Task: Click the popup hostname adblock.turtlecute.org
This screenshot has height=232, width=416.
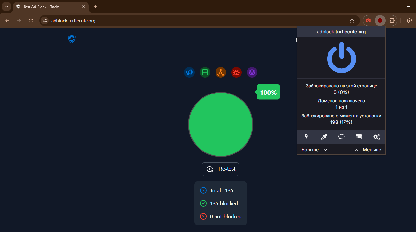Action: tap(342, 32)
